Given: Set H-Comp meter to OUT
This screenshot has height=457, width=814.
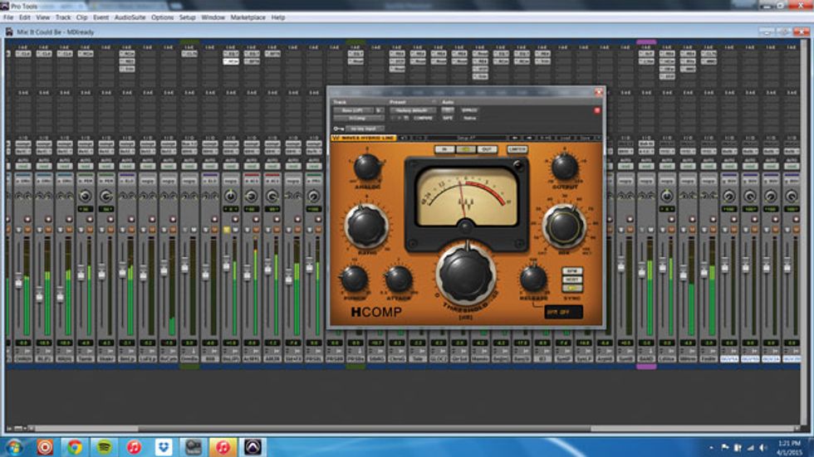Looking at the screenshot, I should point(487,149).
